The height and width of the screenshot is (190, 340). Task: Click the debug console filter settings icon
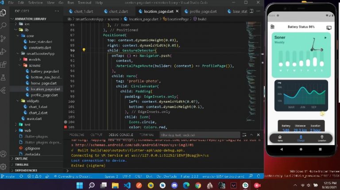[x=244, y=135]
